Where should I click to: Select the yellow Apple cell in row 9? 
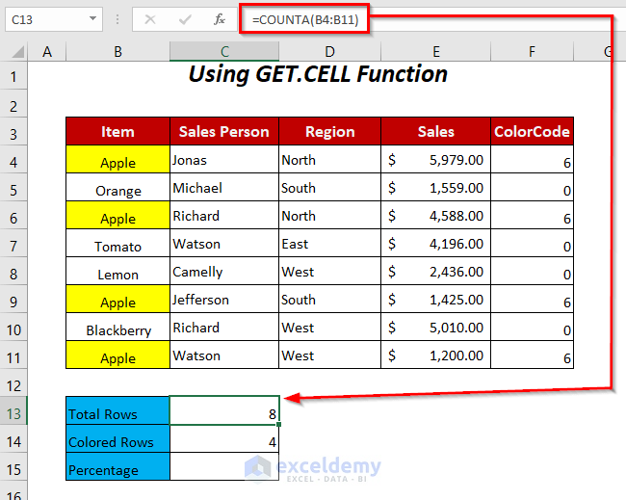coord(117,299)
